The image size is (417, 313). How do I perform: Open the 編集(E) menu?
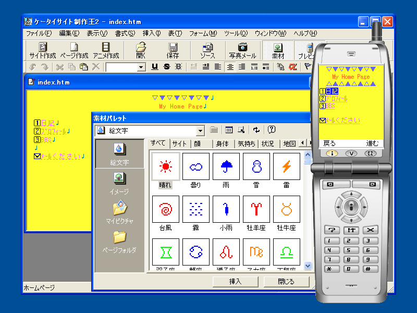69,33
